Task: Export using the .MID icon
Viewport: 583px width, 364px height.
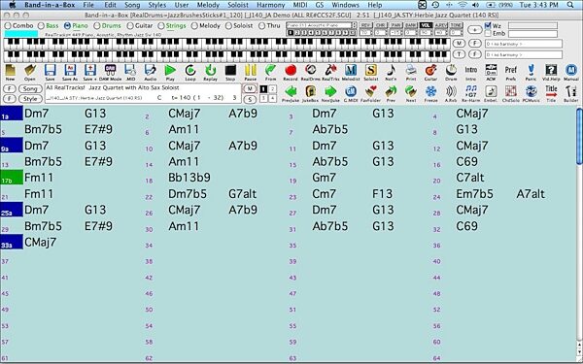Action: pyautogui.click(x=130, y=72)
